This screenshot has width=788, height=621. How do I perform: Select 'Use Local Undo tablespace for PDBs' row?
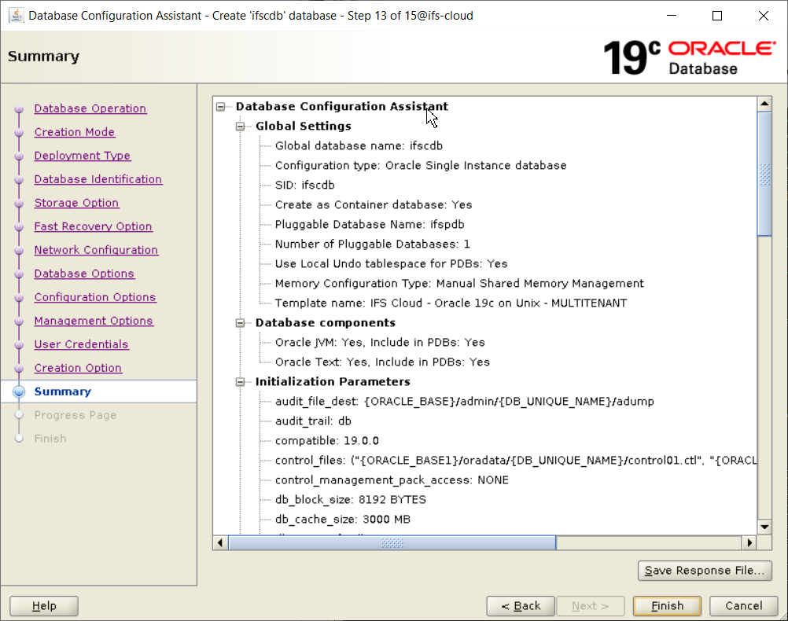pyautogui.click(x=391, y=263)
